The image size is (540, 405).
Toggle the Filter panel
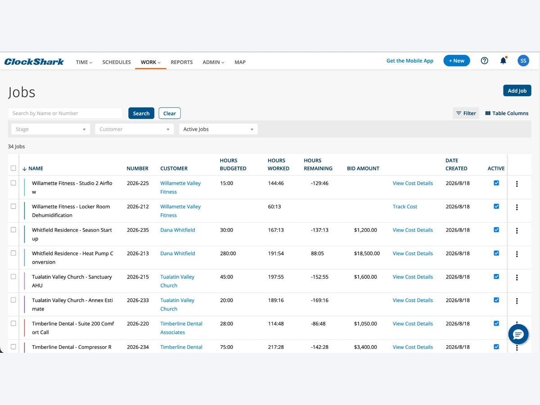click(x=466, y=113)
